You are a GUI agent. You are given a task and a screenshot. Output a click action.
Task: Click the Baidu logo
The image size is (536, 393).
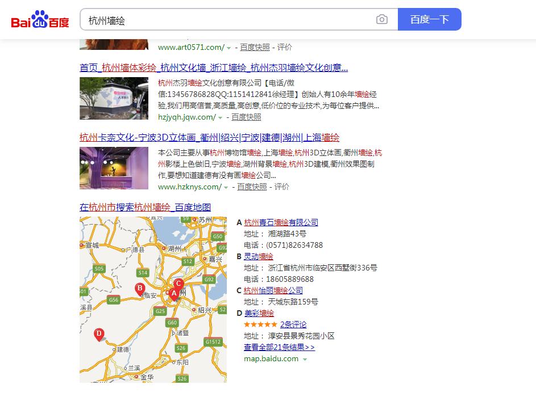click(x=40, y=19)
